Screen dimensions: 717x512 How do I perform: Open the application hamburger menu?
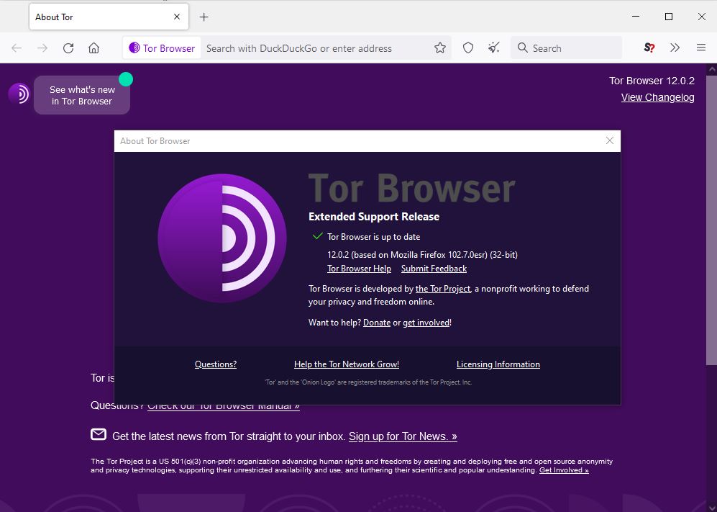(x=701, y=48)
